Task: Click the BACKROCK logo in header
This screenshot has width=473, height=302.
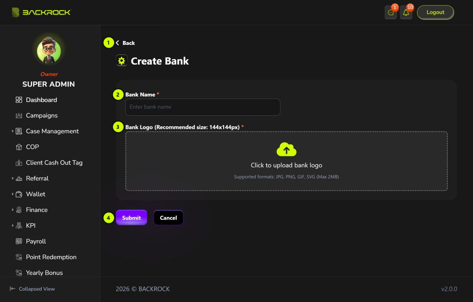Action: pos(41,12)
